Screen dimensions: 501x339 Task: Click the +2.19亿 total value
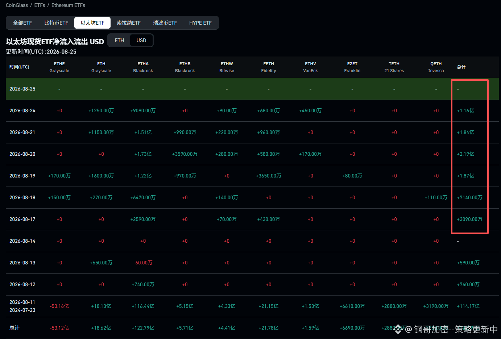(465, 154)
